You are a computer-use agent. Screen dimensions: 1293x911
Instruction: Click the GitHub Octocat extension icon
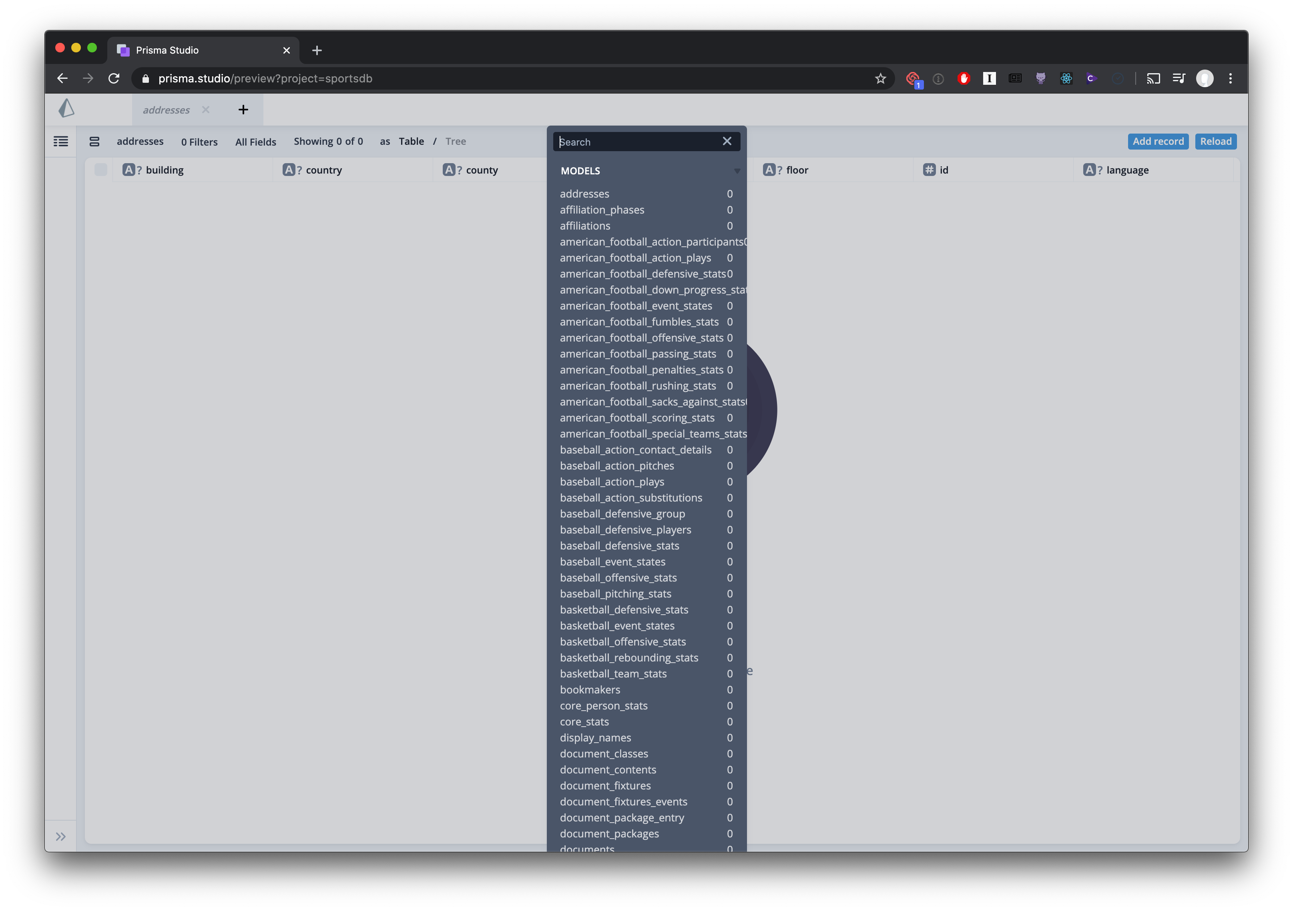tap(1040, 78)
